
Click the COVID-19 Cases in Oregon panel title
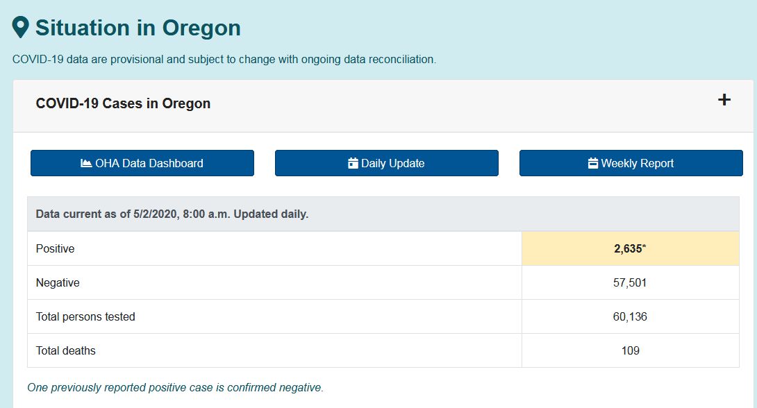click(x=123, y=103)
